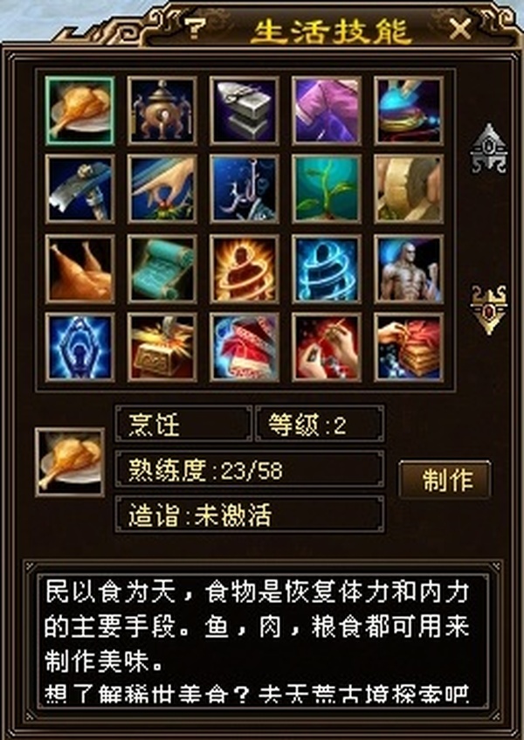Open help with the question mark button
This screenshot has height=740, width=524.
(x=194, y=28)
